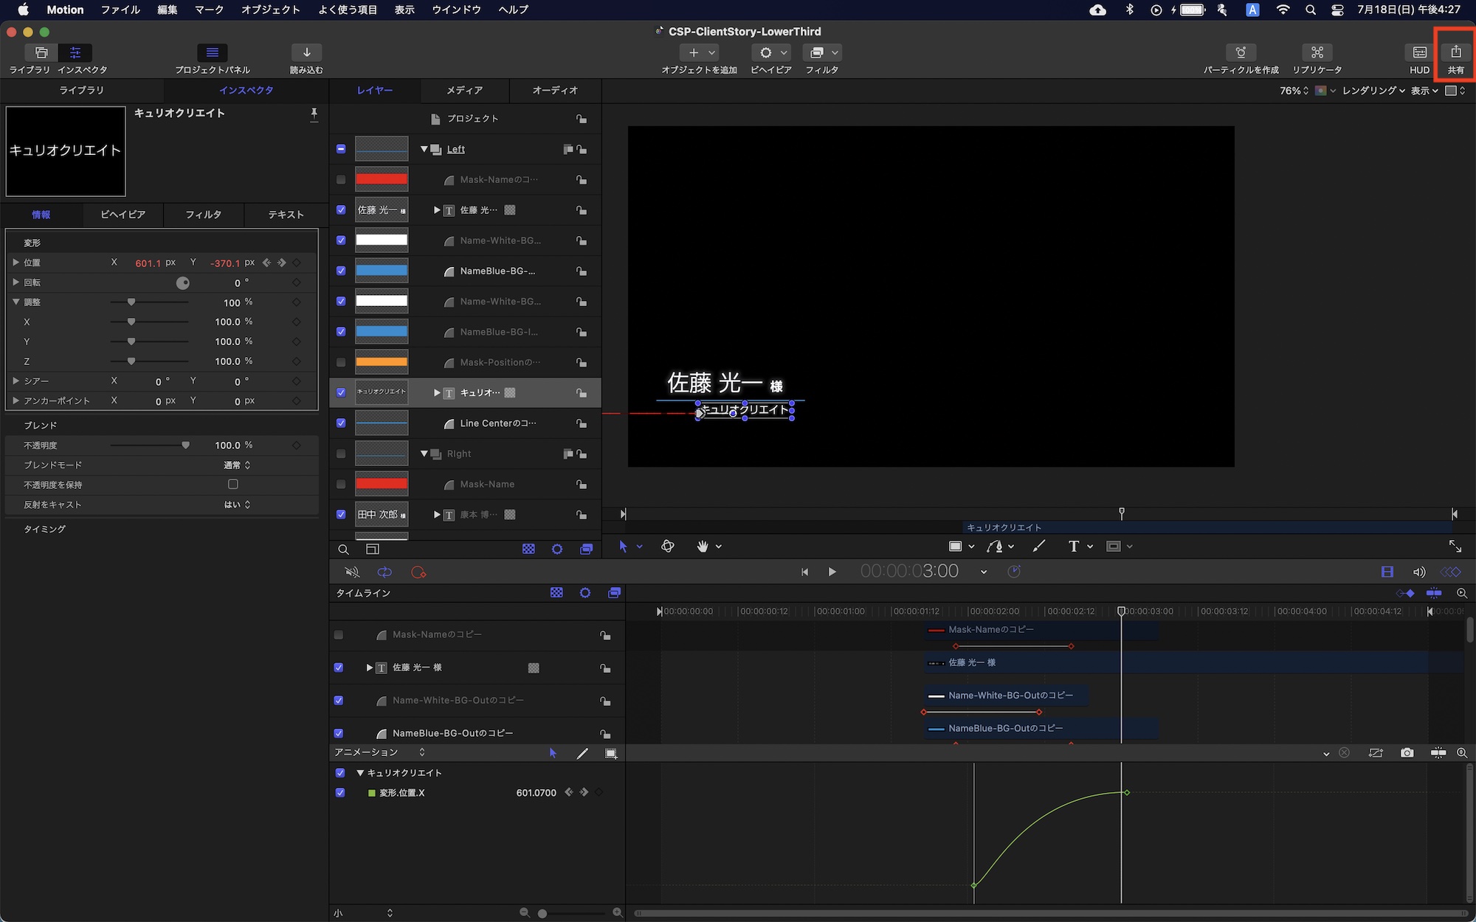Open the Behaviors (ビヘイビア) inspector tab
Screen dimensions: 1476x922
click(x=123, y=215)
